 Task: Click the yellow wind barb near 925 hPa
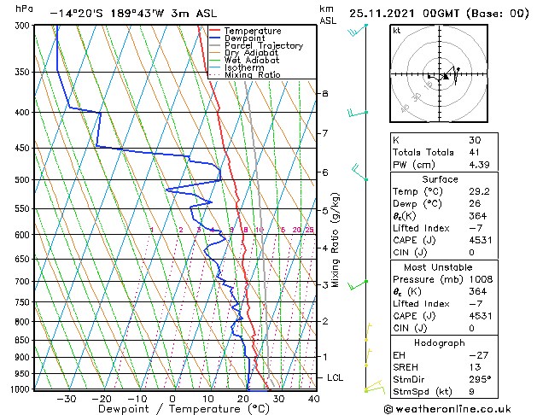368,358
